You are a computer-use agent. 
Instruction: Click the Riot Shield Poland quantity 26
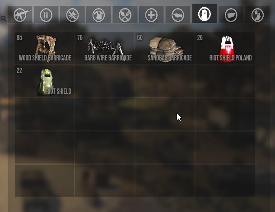coord(200,37)
